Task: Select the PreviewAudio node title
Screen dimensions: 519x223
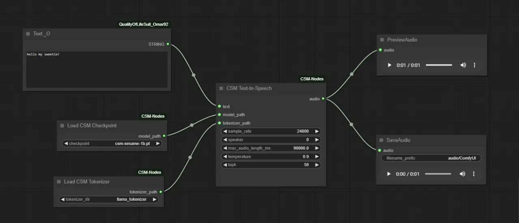Action: (402, 40)
